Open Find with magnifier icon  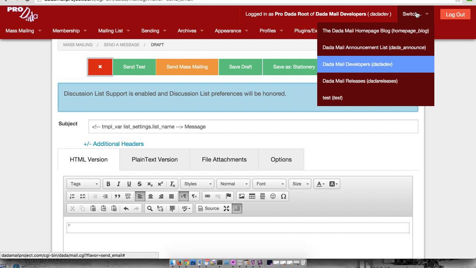pyautogui.click(x=150, y=208)
